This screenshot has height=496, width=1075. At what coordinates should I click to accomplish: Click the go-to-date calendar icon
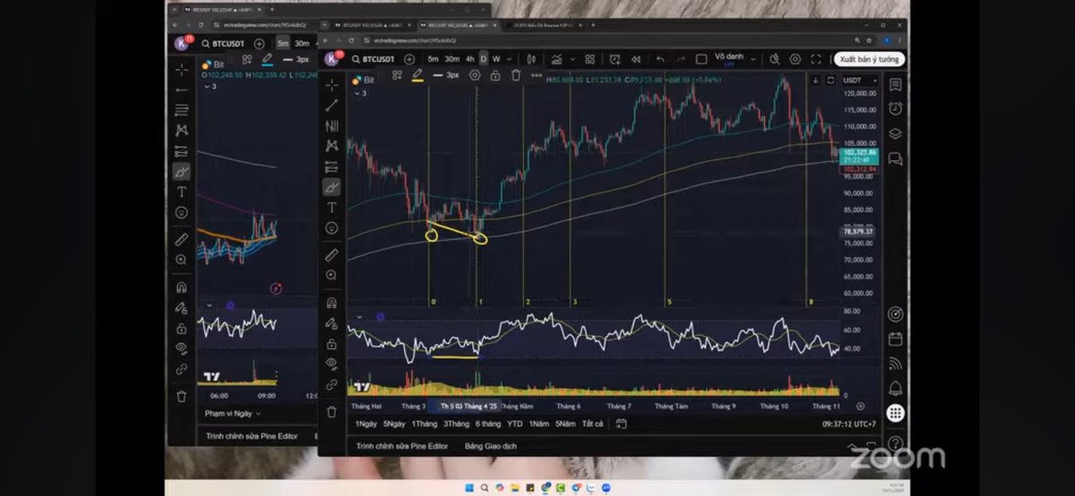[622, 423]
